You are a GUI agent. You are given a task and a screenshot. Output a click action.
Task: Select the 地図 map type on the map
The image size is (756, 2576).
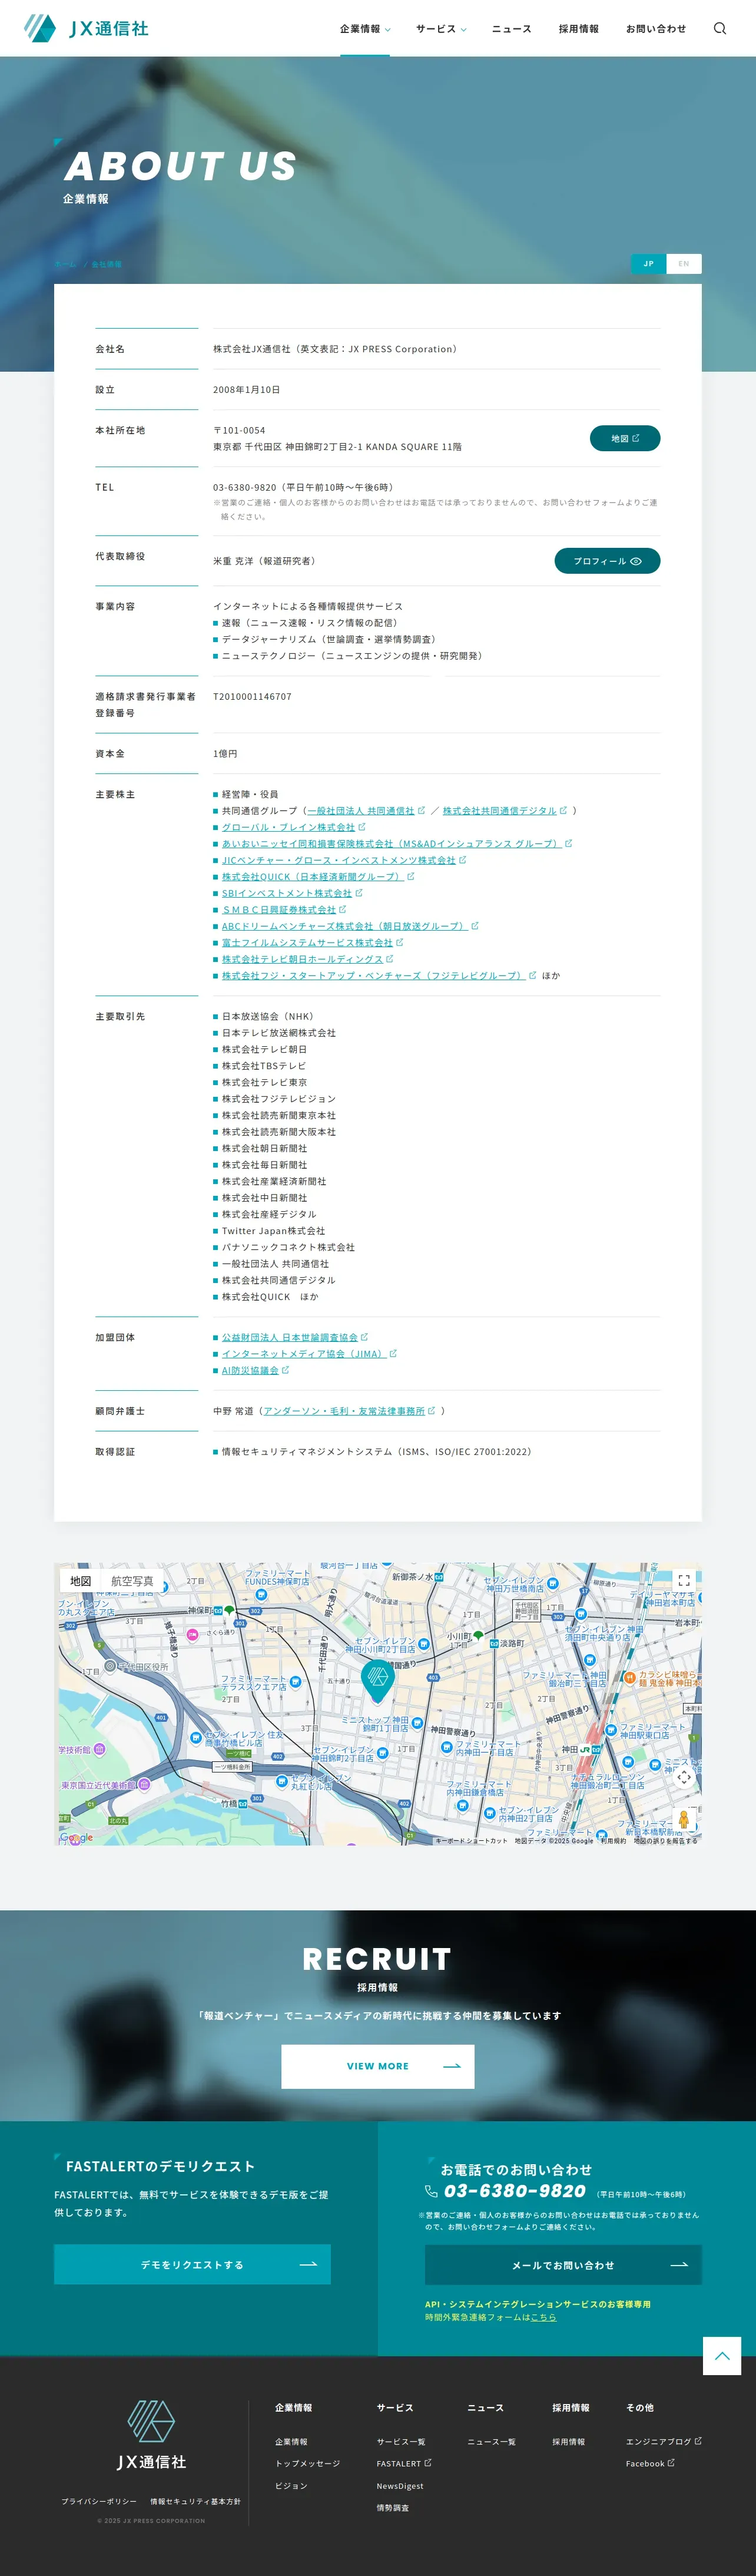point(81,1581)
